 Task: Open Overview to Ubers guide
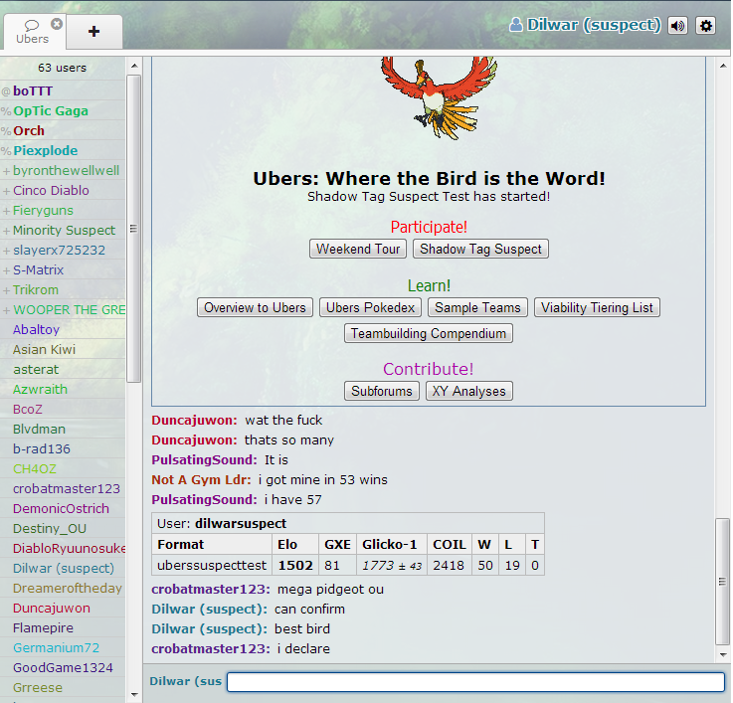coord(256,308)
